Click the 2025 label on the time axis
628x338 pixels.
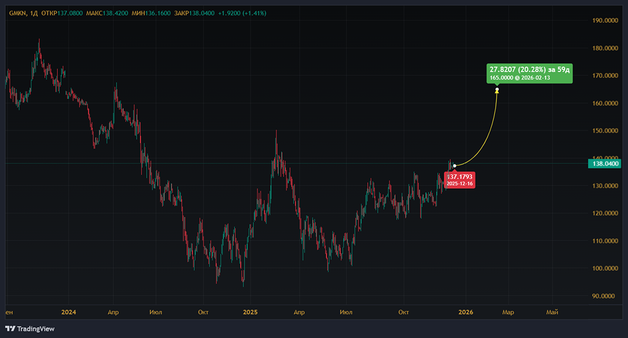(x=250, y=312)
